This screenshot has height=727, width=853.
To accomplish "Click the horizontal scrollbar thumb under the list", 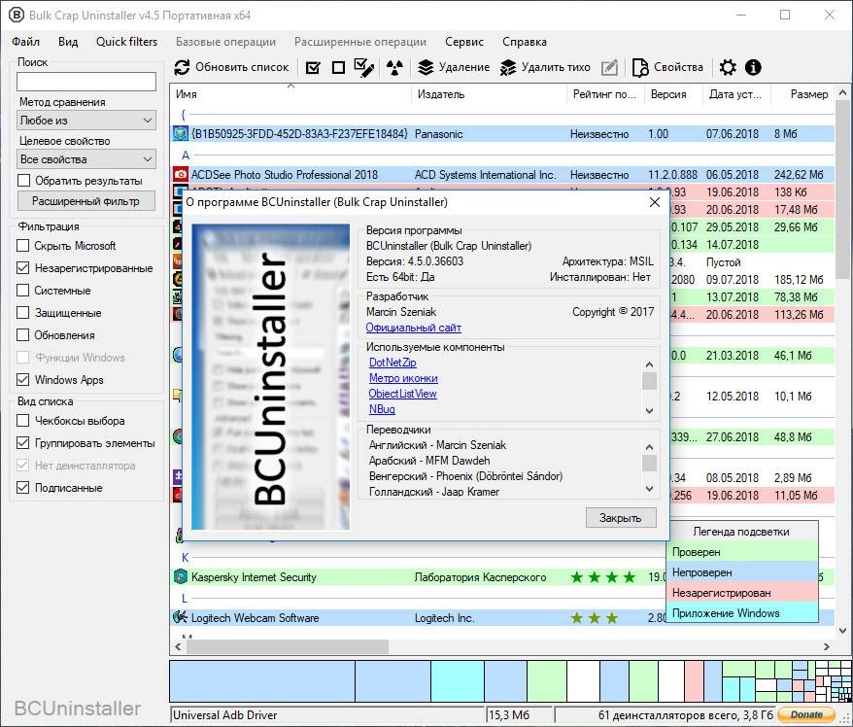I will pyautogui.click(x=288, y=646).
